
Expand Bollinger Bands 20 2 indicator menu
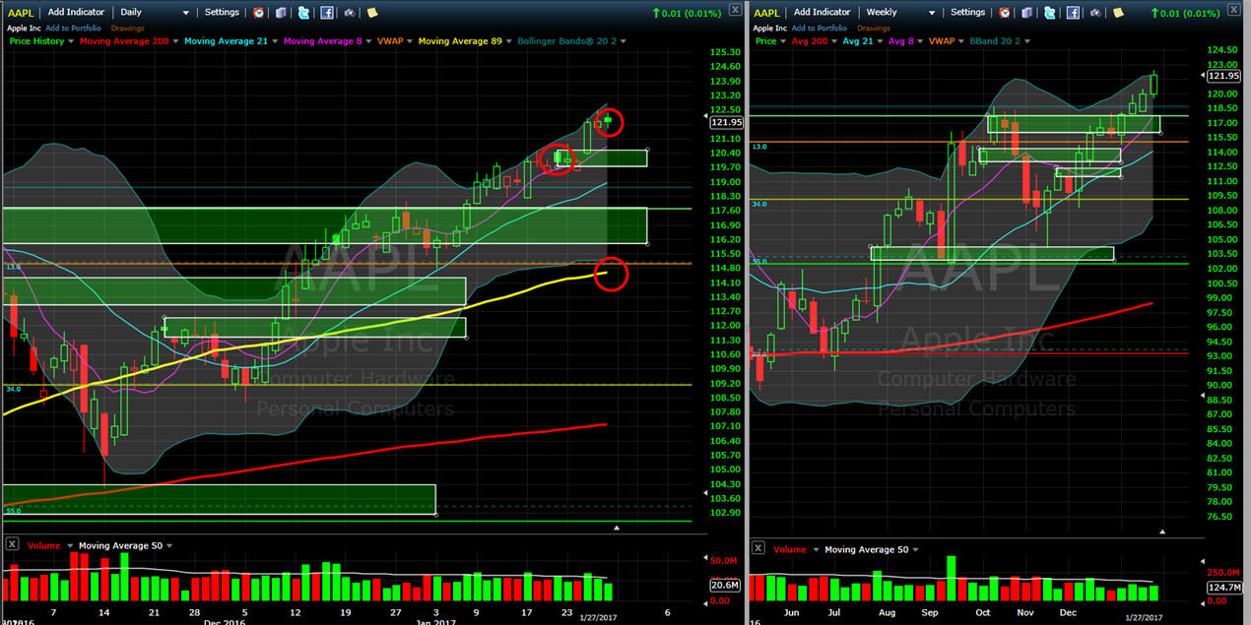tap(622, 41)
